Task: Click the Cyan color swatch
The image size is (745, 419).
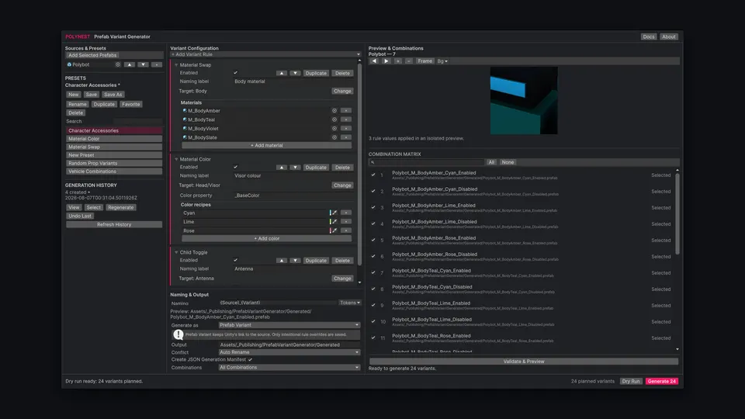Action: coord(331,213)
